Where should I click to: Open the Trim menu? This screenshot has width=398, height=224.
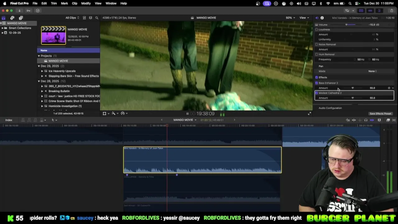54,3
